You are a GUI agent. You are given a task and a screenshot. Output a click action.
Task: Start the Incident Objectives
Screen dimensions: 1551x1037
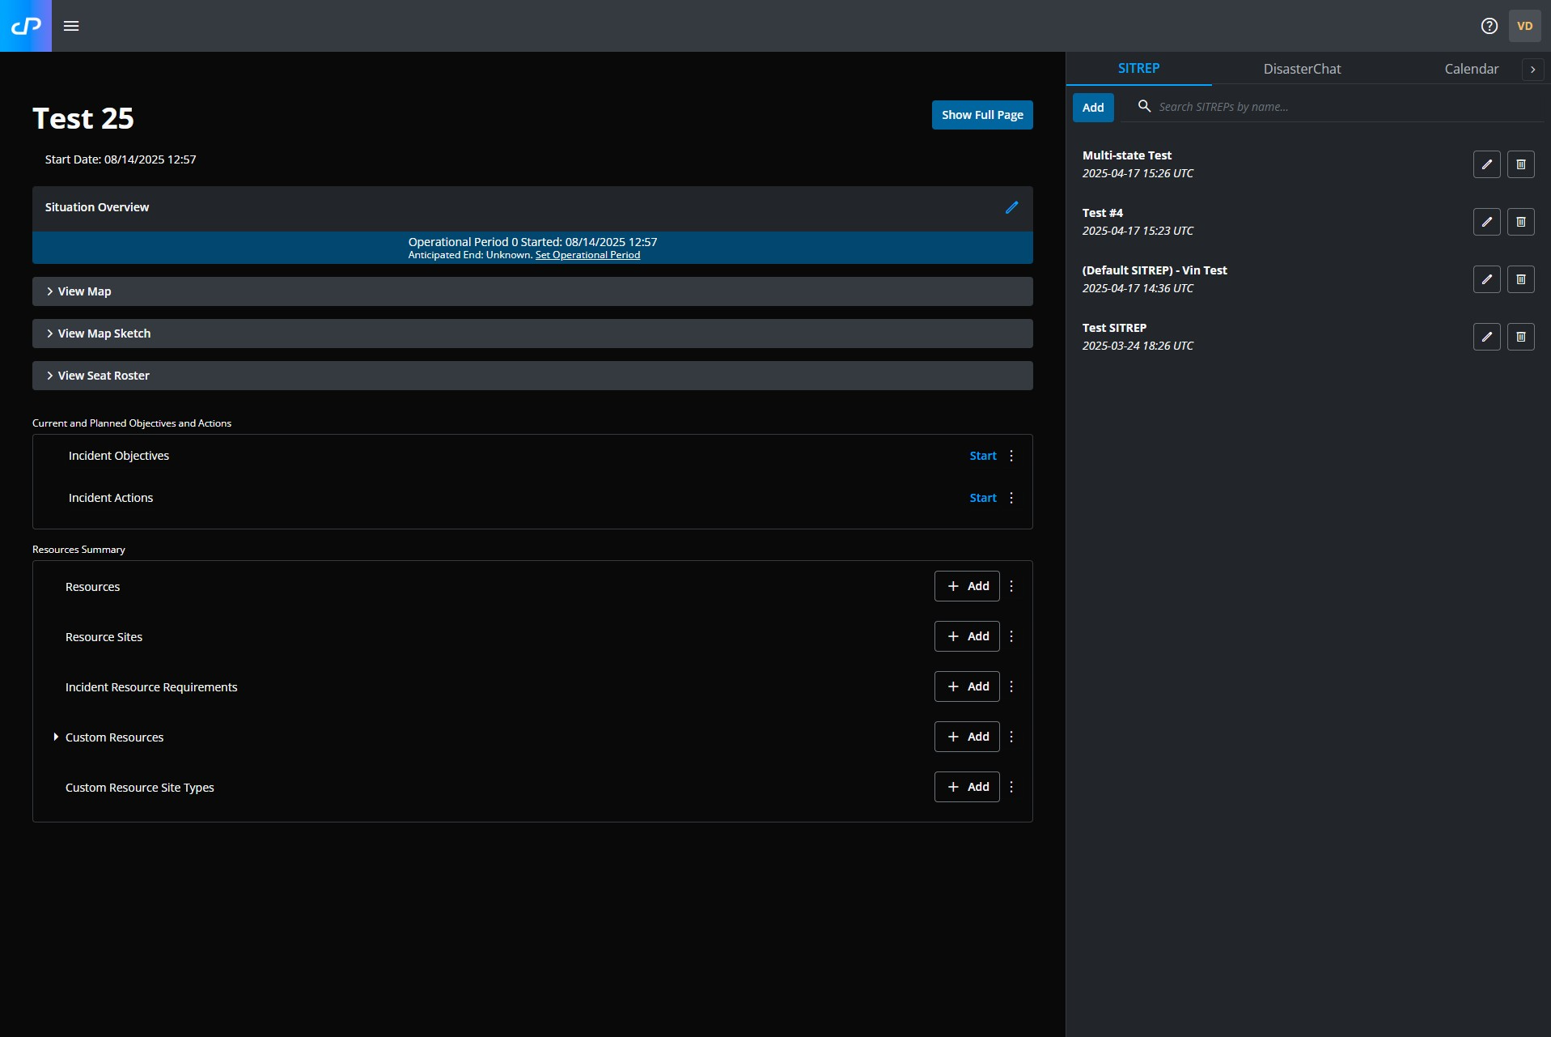point(983,456)
